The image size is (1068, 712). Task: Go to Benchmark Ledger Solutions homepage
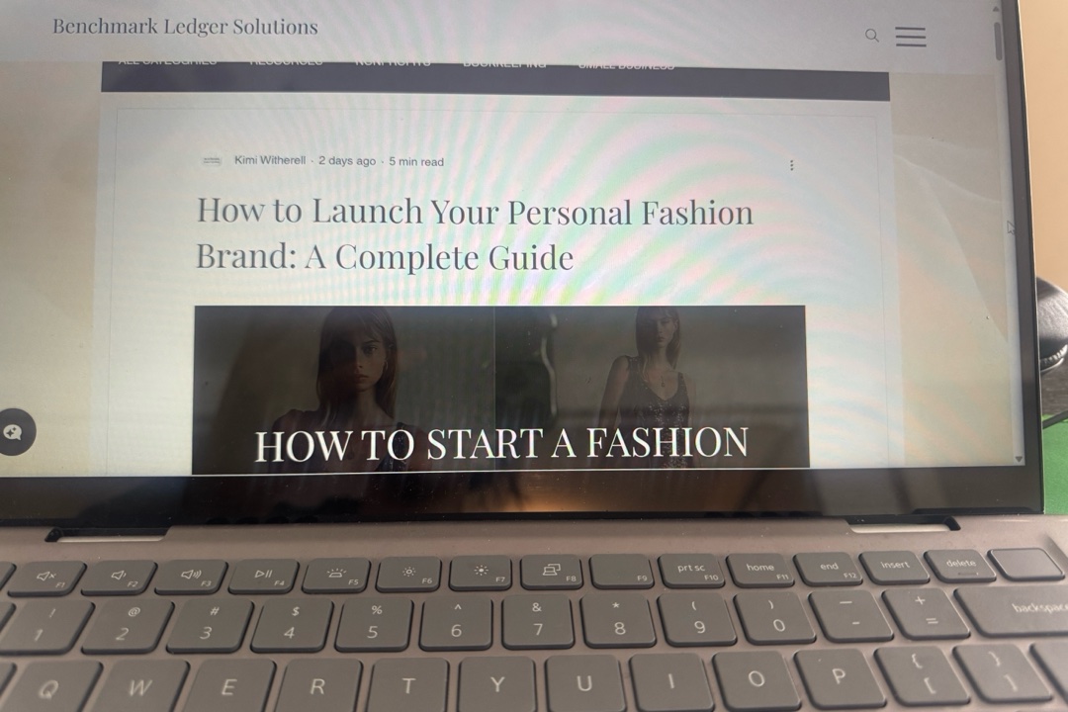(185, 27)
